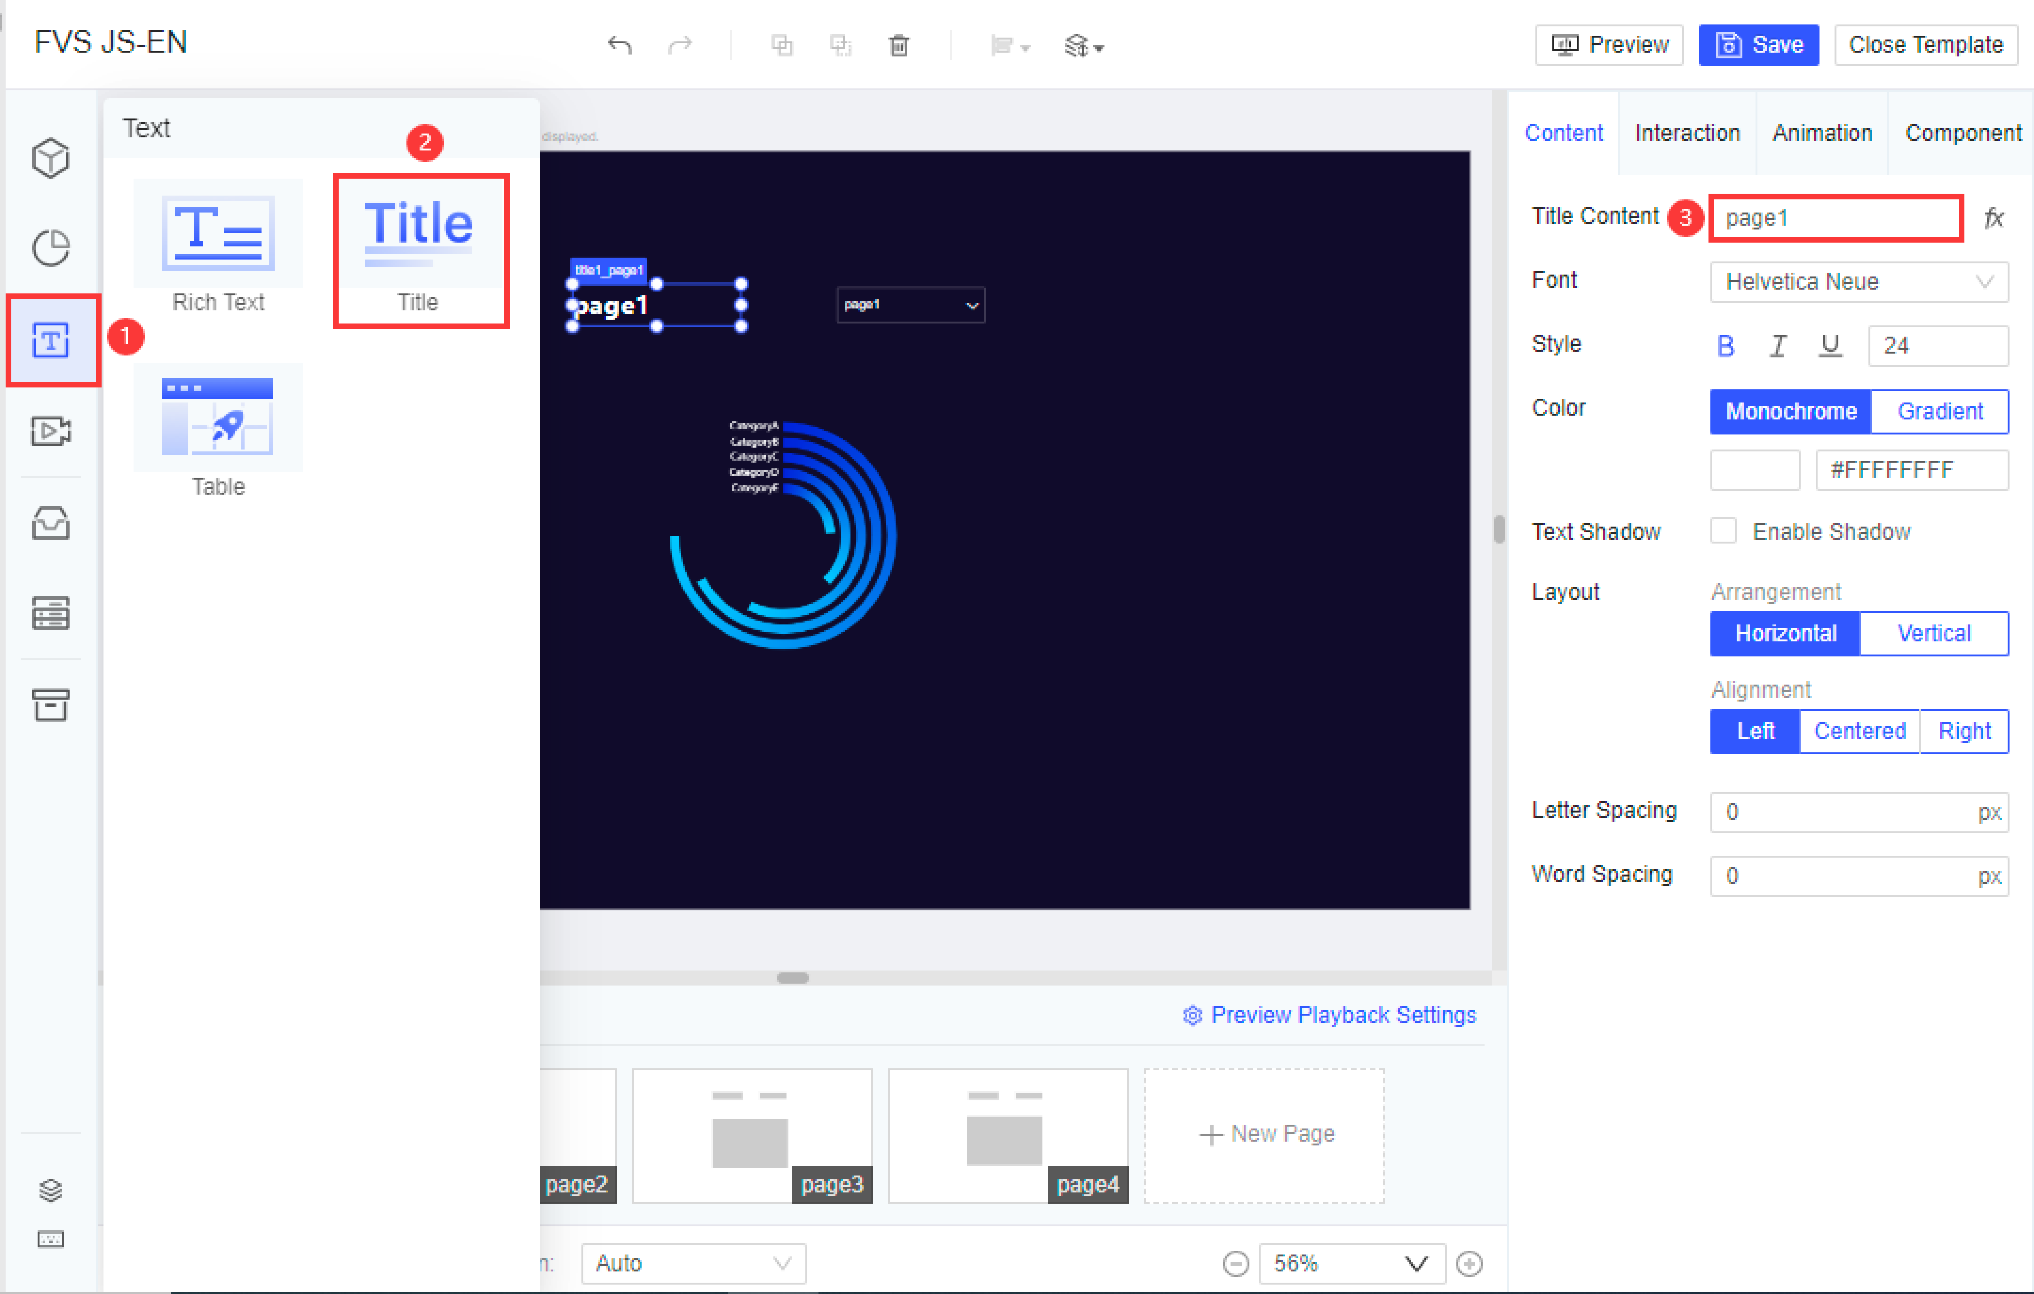Image resolution: width=2034 pixels, height=1294 pixels.
Task: Toggle underline text style
Action: 1830,345
